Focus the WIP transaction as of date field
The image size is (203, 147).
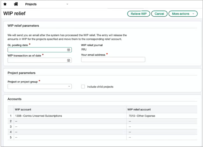click(x=37, y=60)
